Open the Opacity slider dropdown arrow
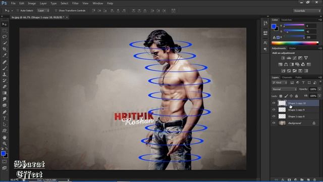Viewport: 323px width, 182px height. (319, 89)
